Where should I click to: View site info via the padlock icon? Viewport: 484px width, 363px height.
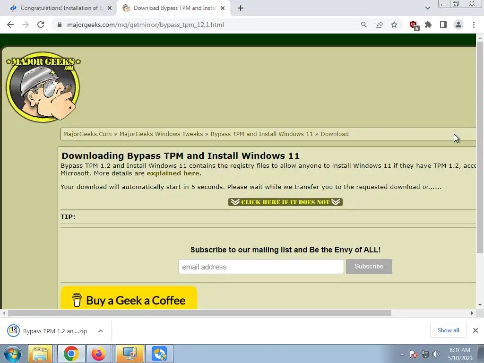60,25
